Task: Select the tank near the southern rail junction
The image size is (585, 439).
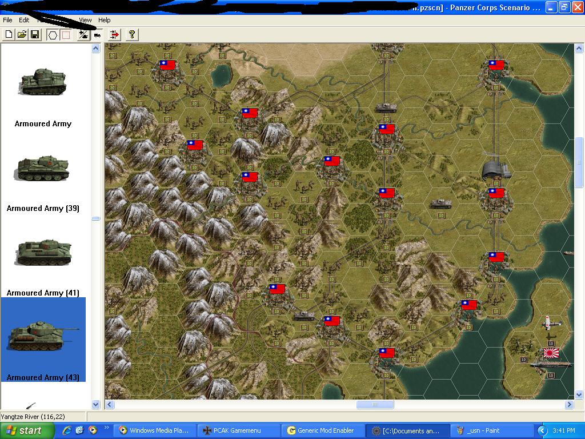Action: click(304, 316)
